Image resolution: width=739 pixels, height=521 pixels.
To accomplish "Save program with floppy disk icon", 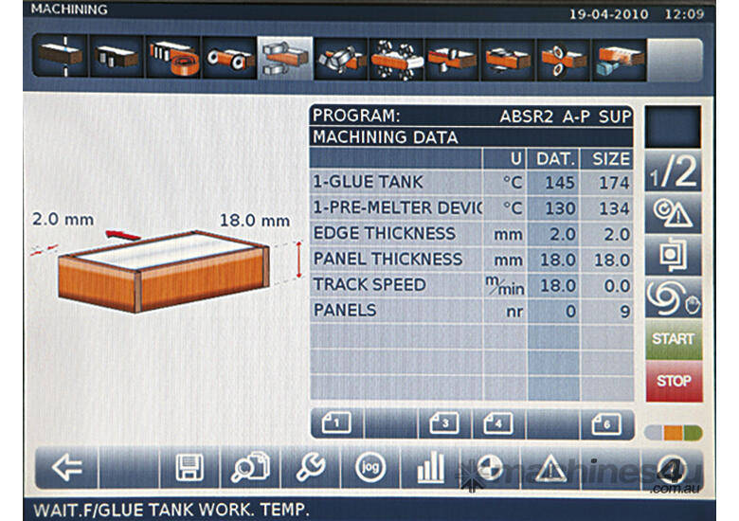I will pyautogui.click(x=189, y=468).
